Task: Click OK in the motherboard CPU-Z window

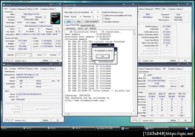Action: pyautogui.click(x=58, y=120)
